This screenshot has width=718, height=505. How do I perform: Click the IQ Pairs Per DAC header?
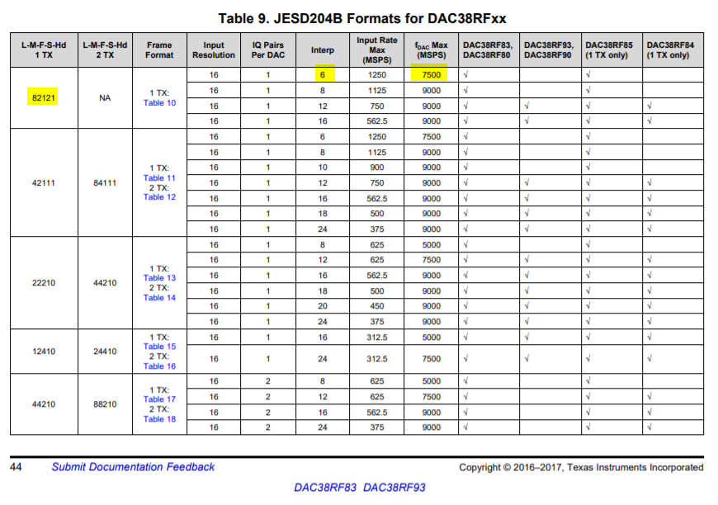[268, 50]
